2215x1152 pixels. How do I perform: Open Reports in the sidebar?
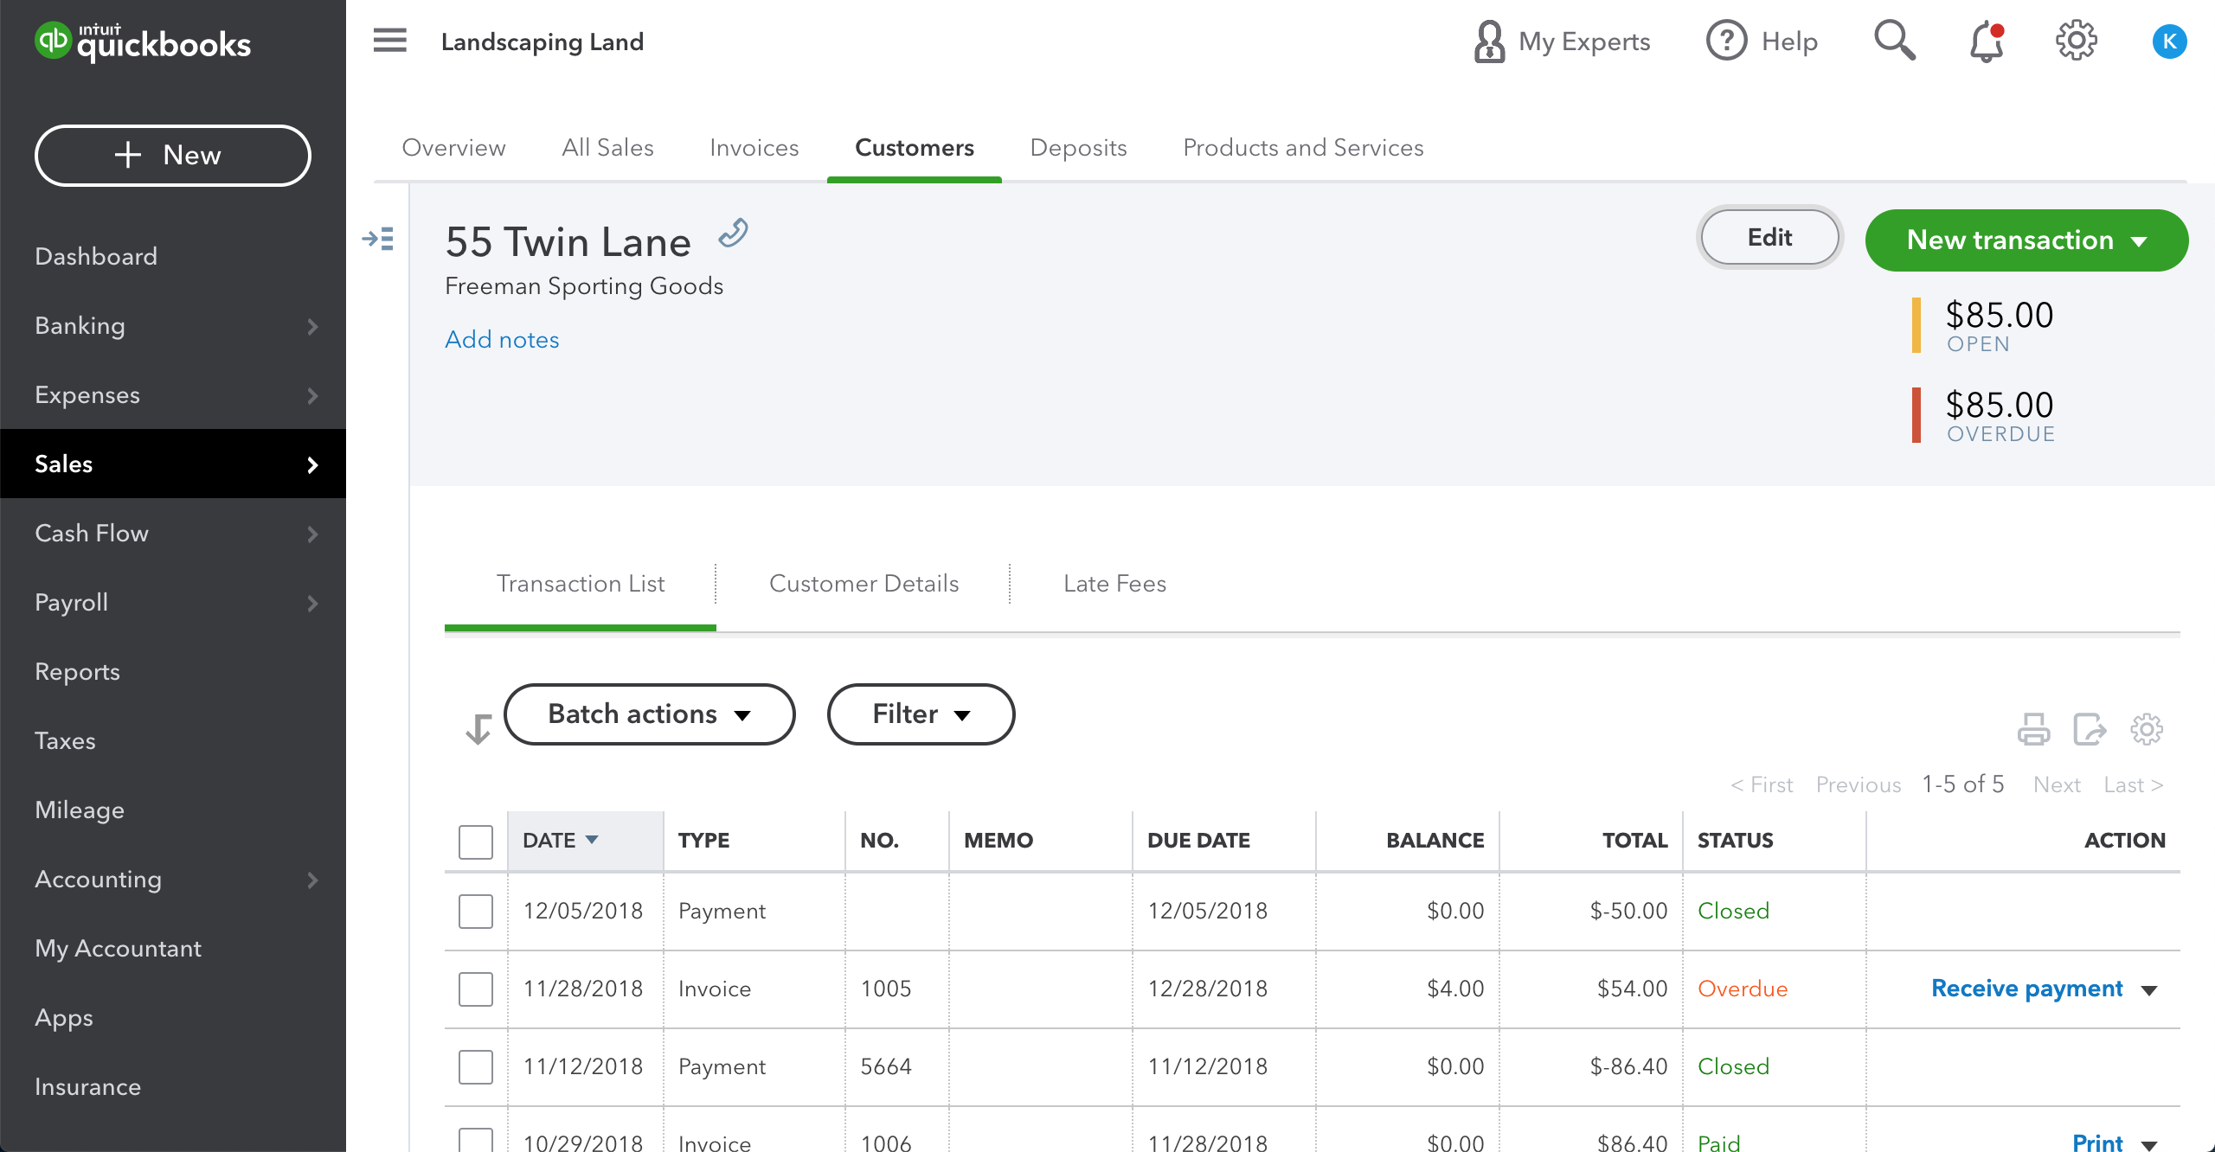coord(77,672)
